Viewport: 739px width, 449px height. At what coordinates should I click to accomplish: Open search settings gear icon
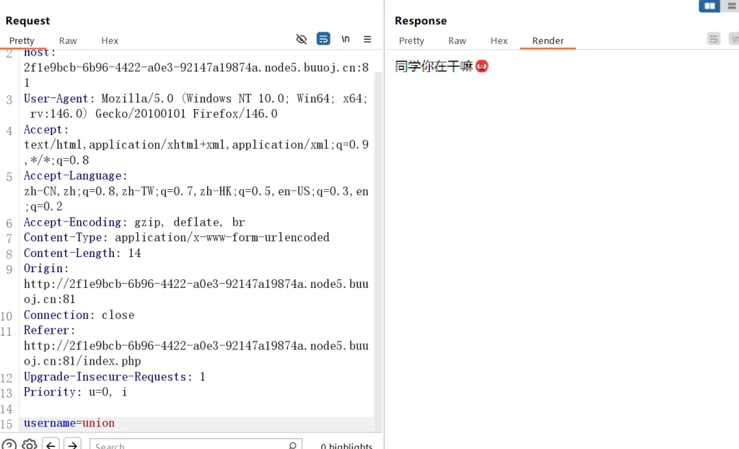[x=30, y=445]
